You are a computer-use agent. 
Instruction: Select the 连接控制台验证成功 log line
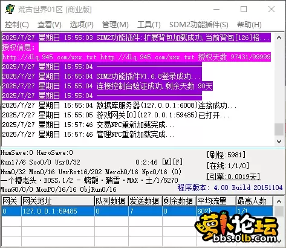tap(108, 86)
